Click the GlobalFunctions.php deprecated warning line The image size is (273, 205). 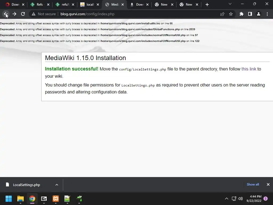pyautogui.click(x=98, y=29)
